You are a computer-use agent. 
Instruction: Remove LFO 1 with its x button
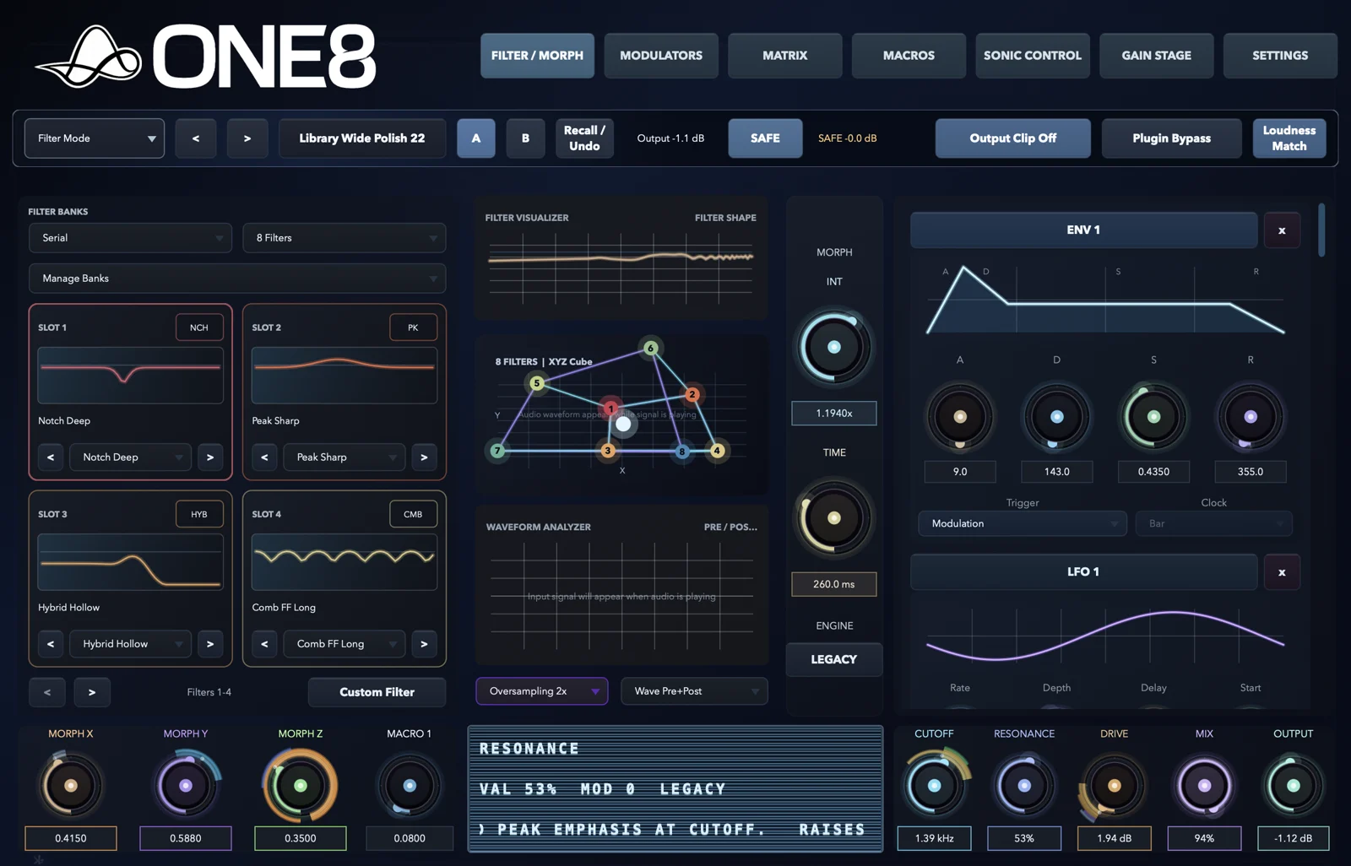pyautogui.click(x=1282, y=572)
